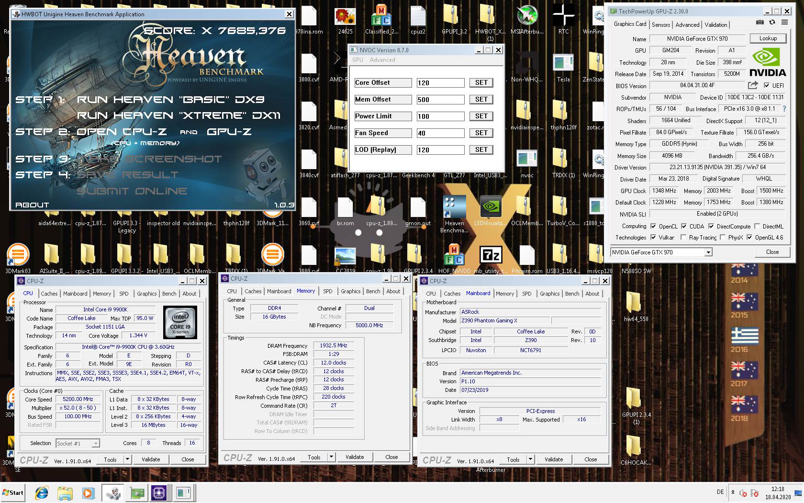Image resolution: width=804 pixels, height=503 pixels.
Task: Click the 24625 flower image file
Action: tap(345, 16)
